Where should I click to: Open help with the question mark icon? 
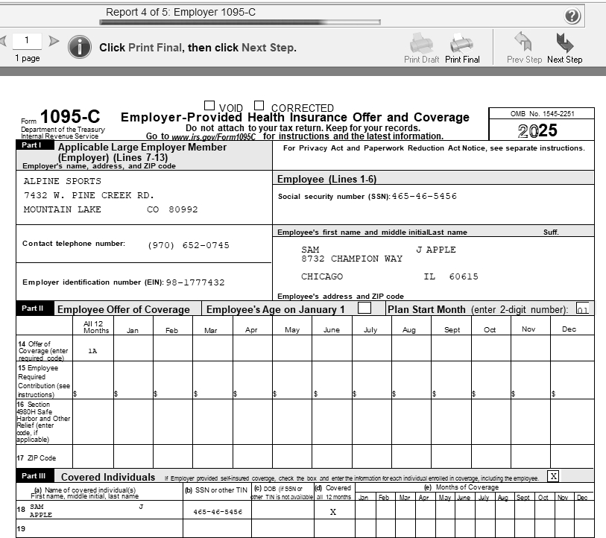click(x=572, y=16)
